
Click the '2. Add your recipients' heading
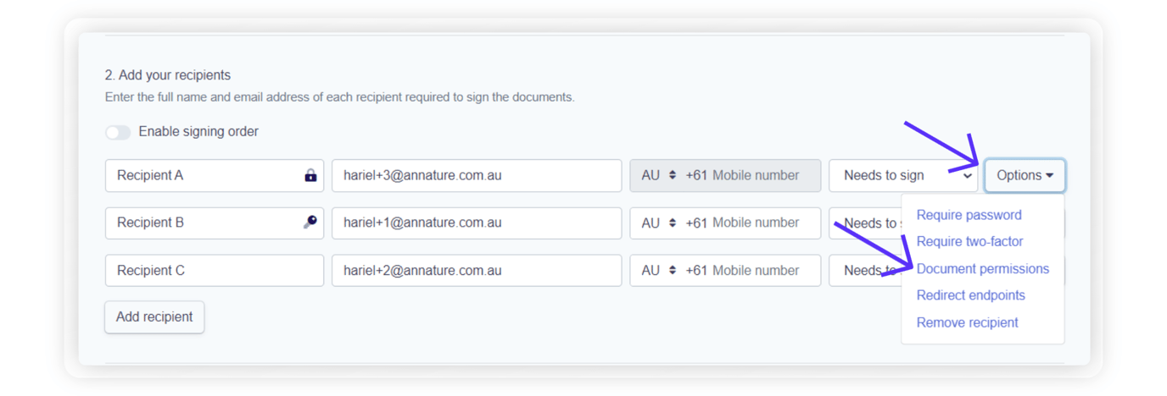point(168,75)
